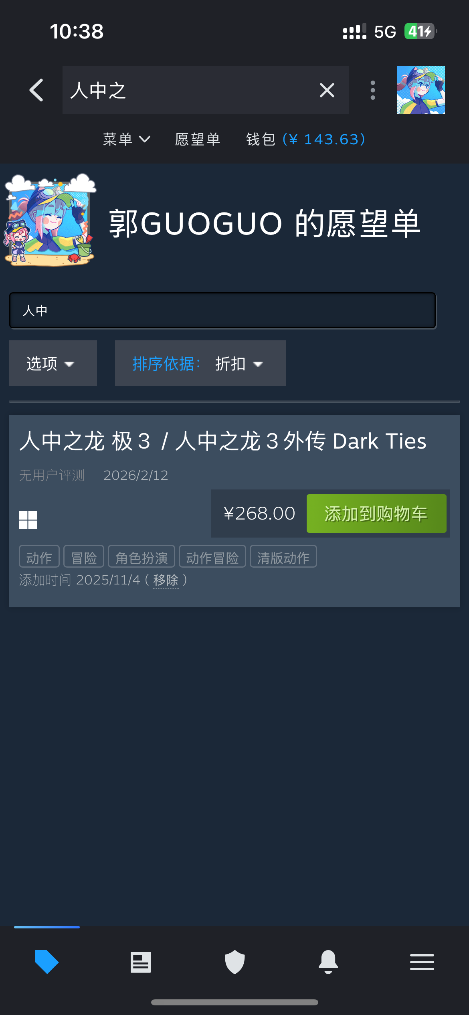Select the 角色扮演 tag

[x=142, y=556]
